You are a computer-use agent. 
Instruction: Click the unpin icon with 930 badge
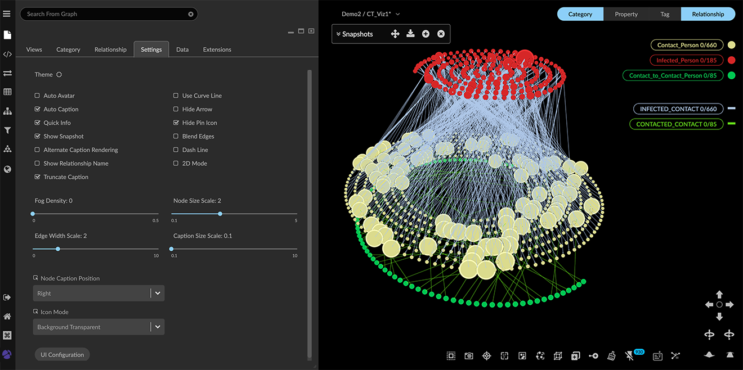630,356
